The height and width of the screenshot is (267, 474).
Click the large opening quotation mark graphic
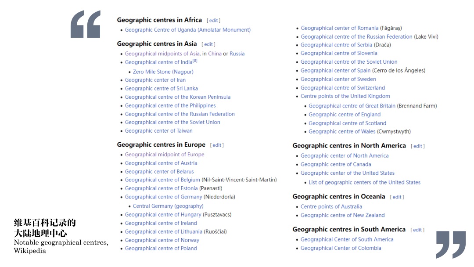click(86, 24)
